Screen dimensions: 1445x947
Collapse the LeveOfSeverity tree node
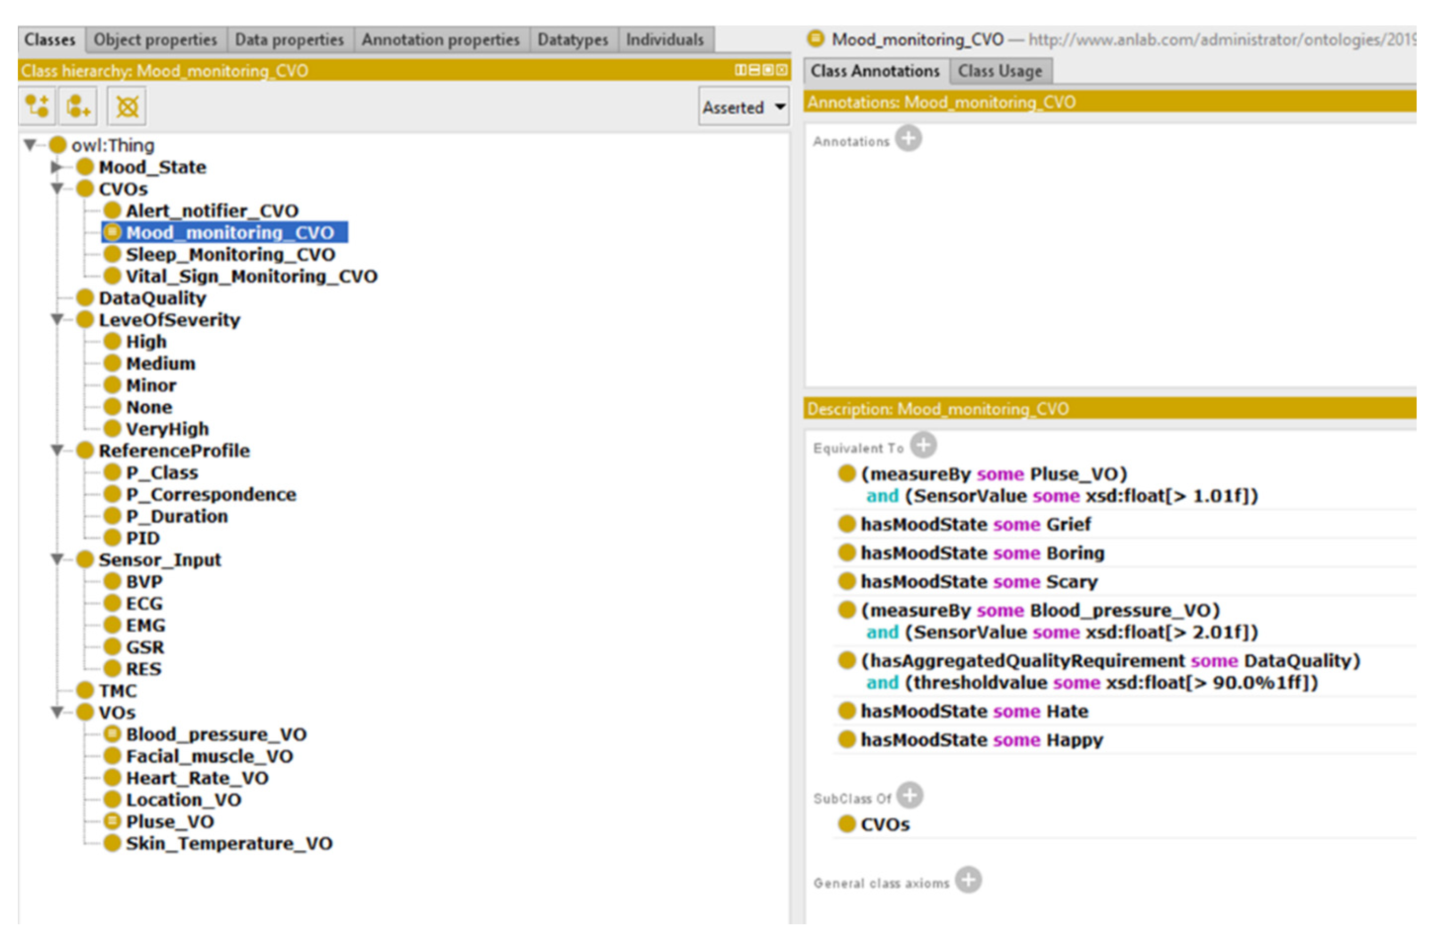(x=56, y=319)
